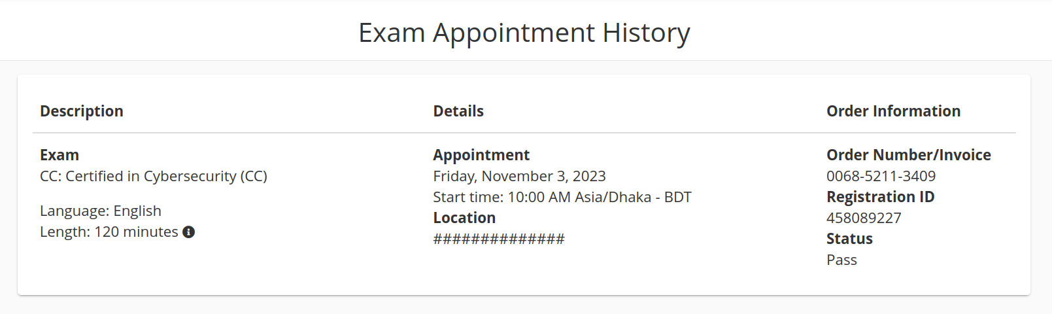This screenshot has width=1052, height=314.
Task: Click the Pass status value
Action: 841,260
